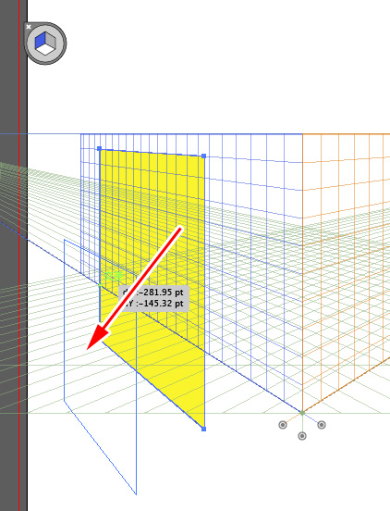
Task: Click the bottom-center circular grid plane control
Action: coord(302,436)
